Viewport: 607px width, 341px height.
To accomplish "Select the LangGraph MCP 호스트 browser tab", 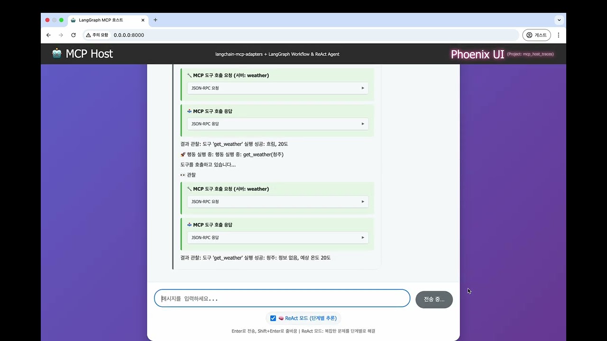I will pos(108,20).
